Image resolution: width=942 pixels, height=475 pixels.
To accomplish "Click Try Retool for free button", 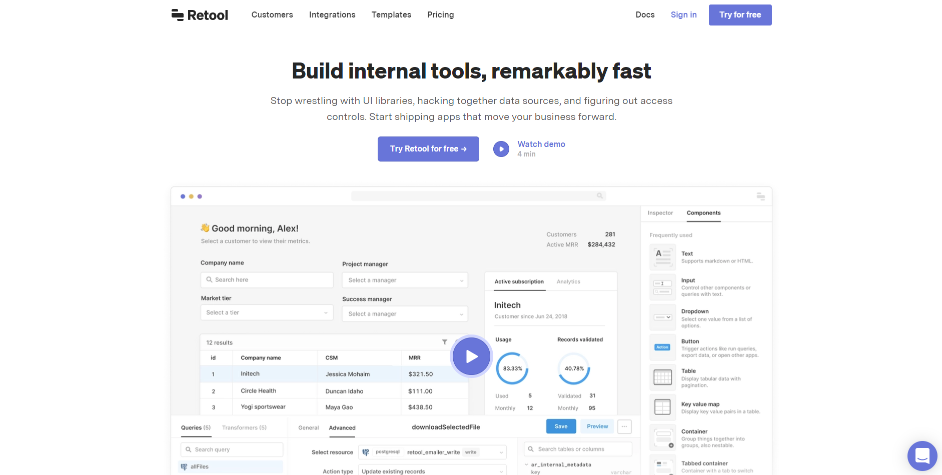I will point(428,149).
